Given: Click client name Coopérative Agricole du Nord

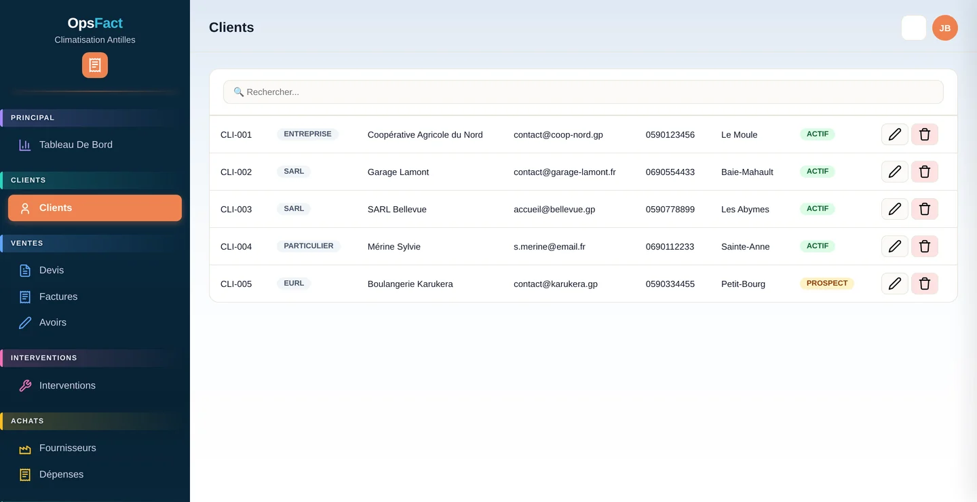Looking at the screenshot, I should point(425,135).
